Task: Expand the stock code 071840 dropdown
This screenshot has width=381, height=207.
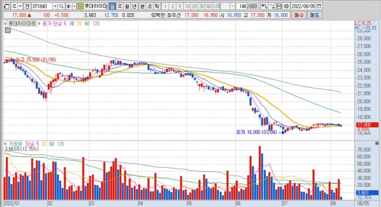Action: click(x=55, y=6)
